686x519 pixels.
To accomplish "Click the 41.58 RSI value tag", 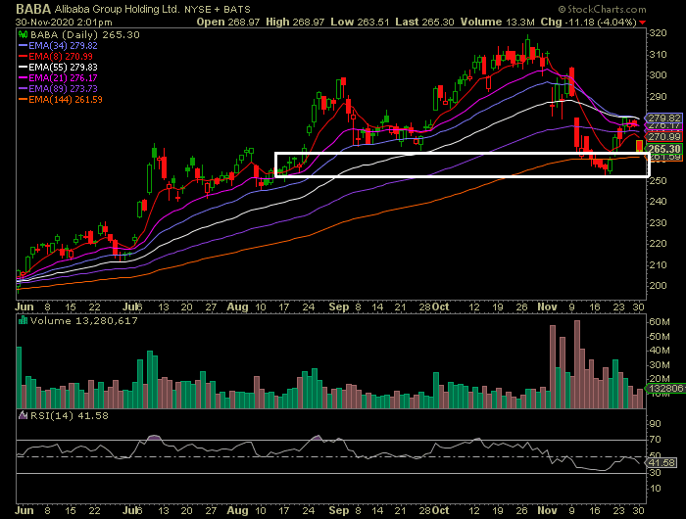I will click(x=661, y=462).
